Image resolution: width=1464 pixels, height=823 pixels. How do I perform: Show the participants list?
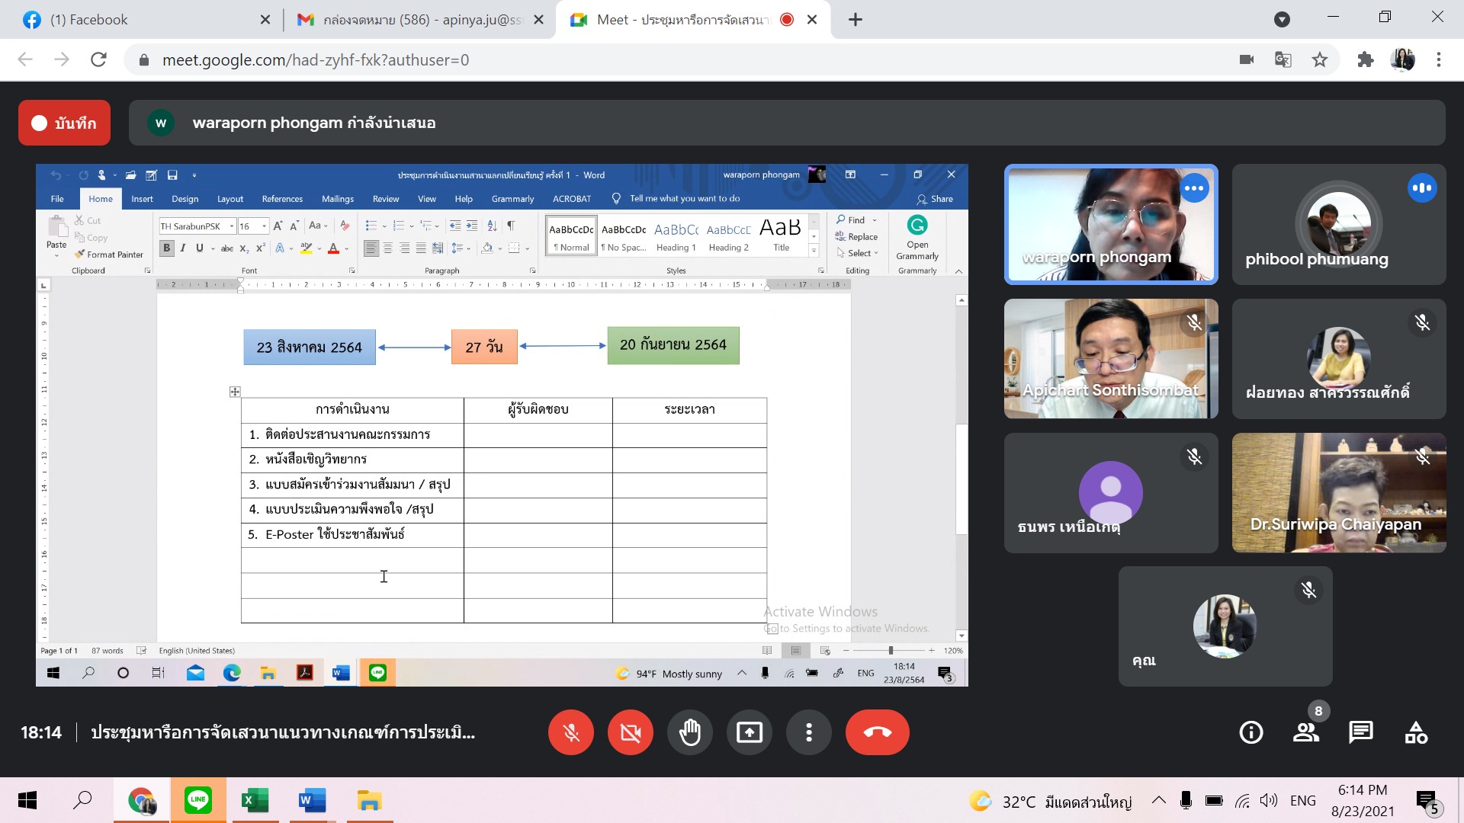pyautogui.click(x=1306, y=732)
